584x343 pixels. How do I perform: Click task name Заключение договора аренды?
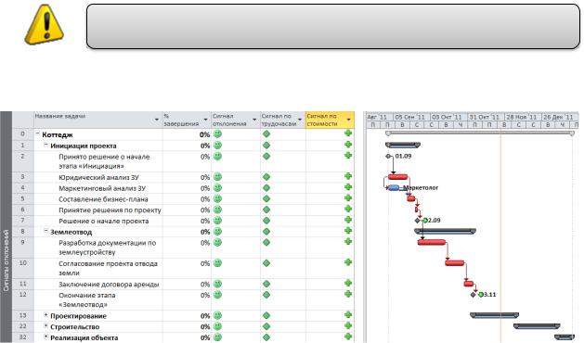point(109,285)
